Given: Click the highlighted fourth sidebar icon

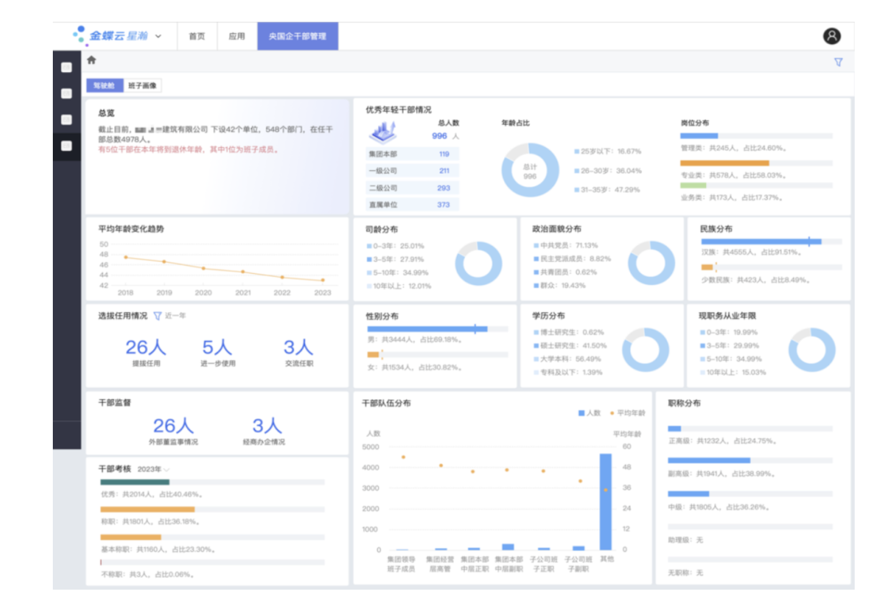Looking at the screenshot, I should point(67,146).
